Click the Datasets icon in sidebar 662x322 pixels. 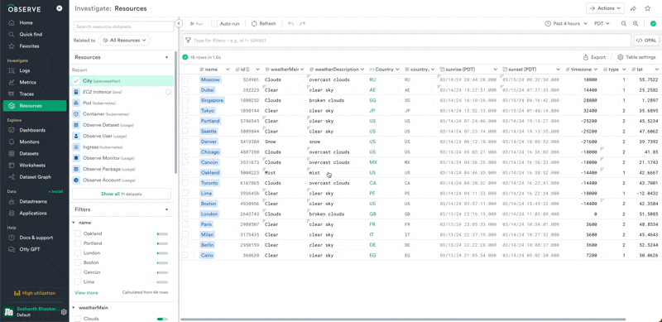[x=12, y=153]
